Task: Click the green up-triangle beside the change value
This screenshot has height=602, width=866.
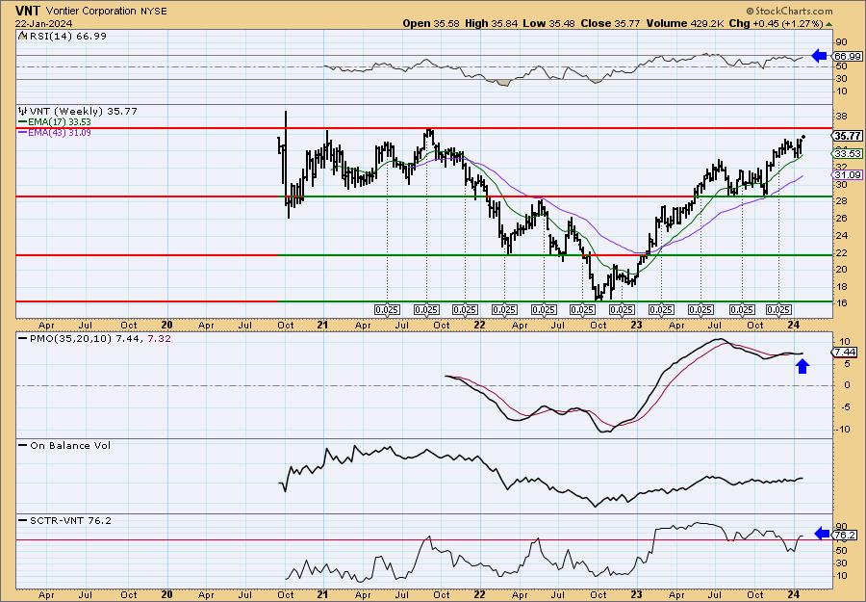Action: pos(828,24)
